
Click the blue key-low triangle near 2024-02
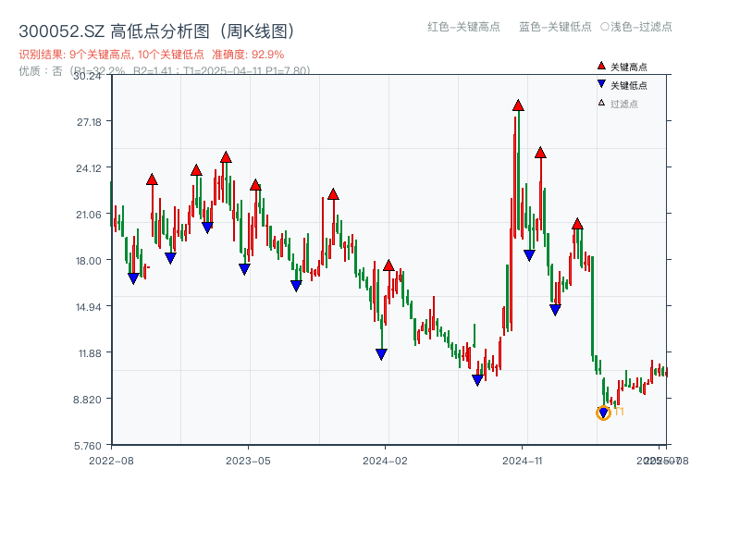coord(381,352)
